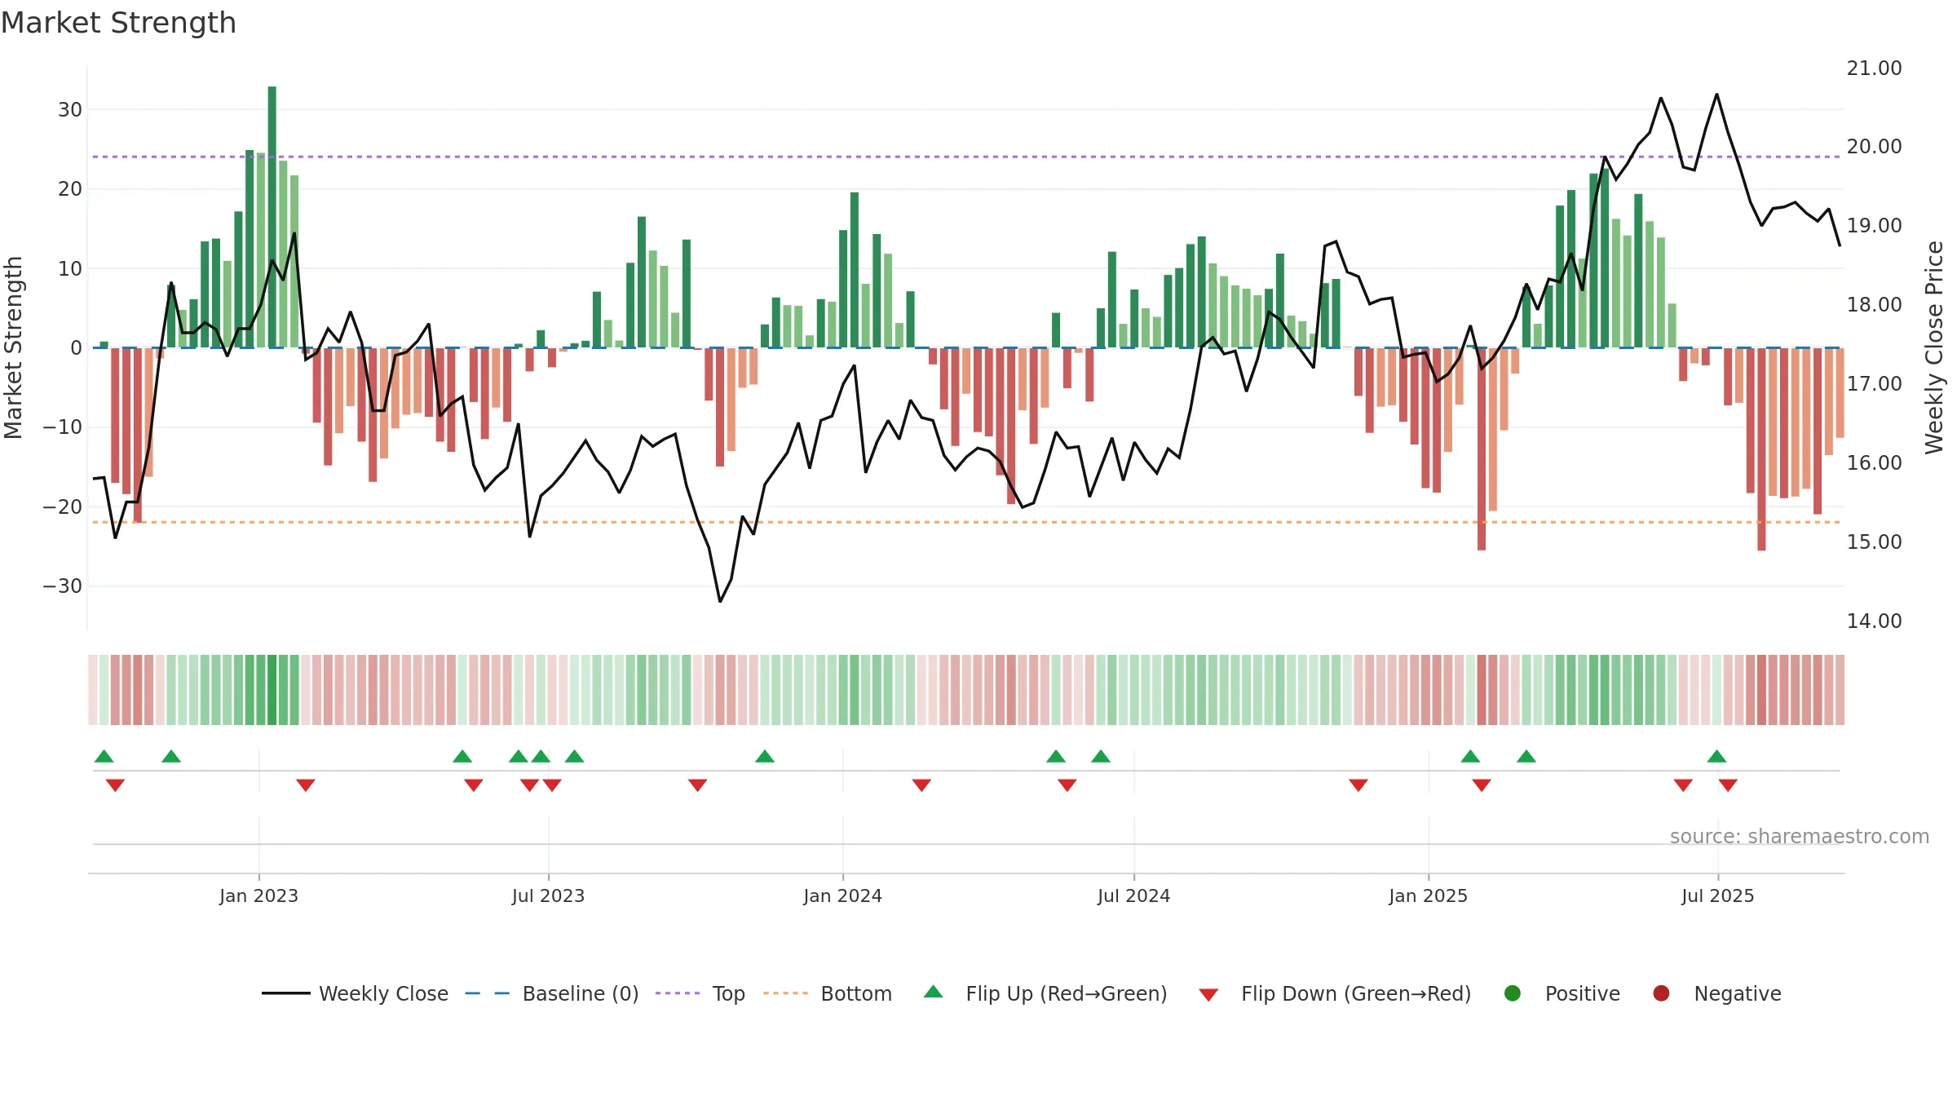The image size is (1957, 1101).
Task: Click the green Positive circle legend icon
Action: click(1513, 993)
